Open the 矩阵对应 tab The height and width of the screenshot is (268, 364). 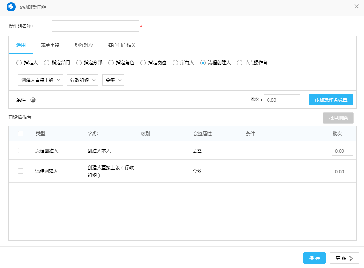[x=84, y=45]
